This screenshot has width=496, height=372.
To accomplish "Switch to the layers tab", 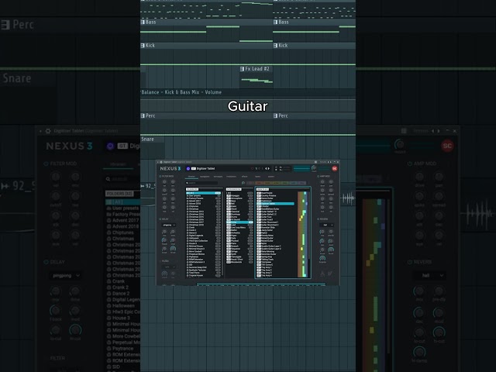I will pos(258,177).
